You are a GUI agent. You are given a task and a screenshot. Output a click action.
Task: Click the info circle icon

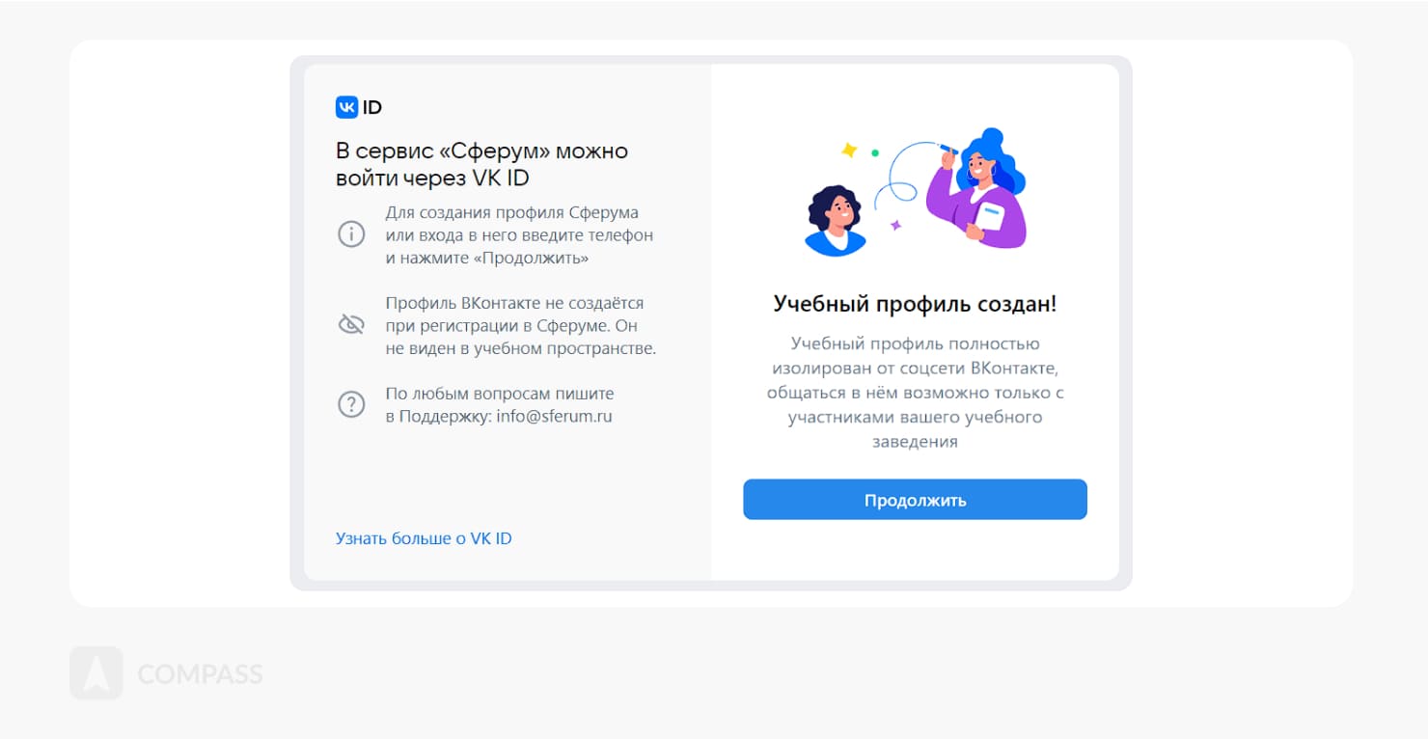pyautogui.click(x=351, y=234)
